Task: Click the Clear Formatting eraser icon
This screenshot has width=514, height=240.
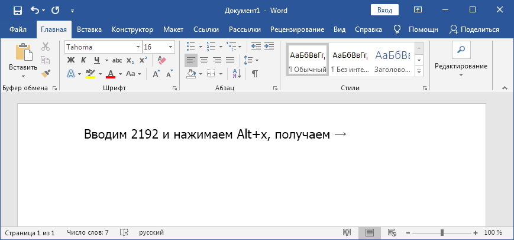Action: [163, 60]
